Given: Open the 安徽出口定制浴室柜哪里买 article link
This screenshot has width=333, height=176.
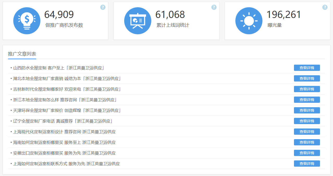Looking at the screenshot, I should point(64,153).
